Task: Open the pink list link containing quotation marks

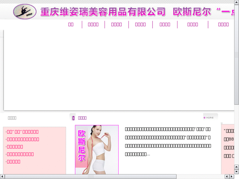Action: (x=23, y=132)
